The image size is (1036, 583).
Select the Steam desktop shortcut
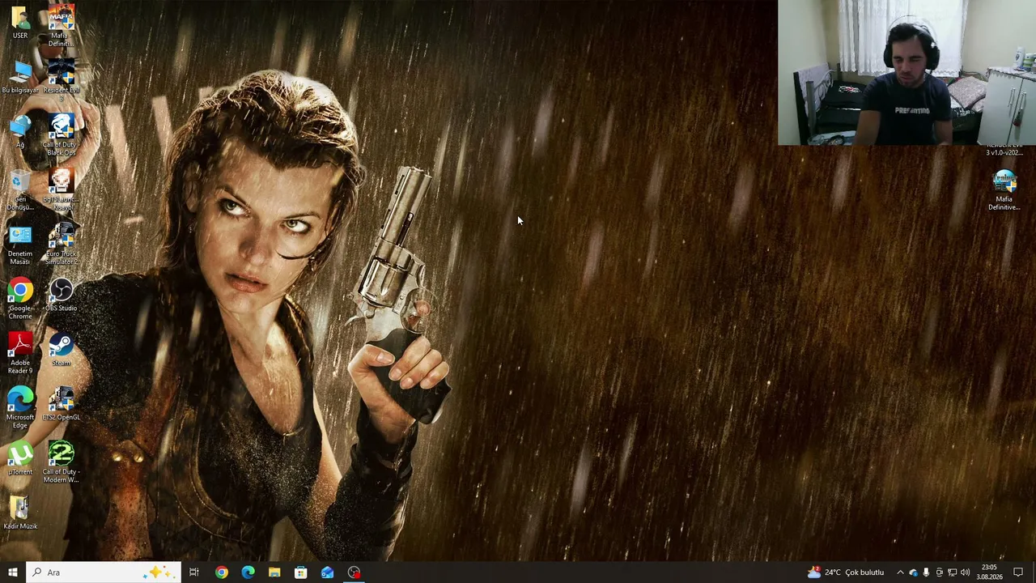(61, 350)
